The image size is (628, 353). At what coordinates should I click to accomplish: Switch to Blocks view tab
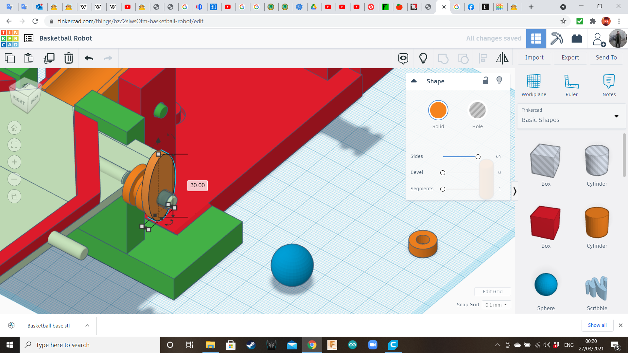click(556, 39)
